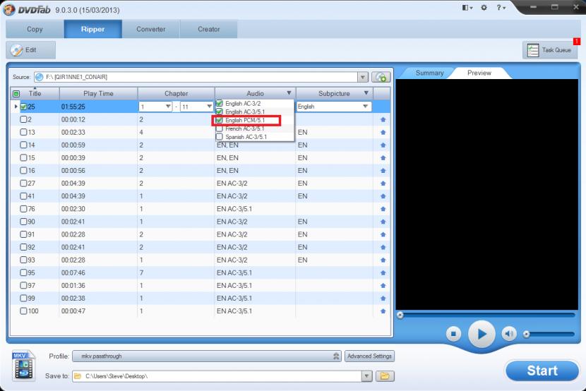Click the MKV profile format icon

coord(23,365)
